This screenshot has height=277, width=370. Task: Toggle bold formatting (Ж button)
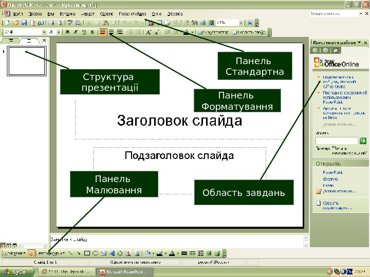(67, 32)
